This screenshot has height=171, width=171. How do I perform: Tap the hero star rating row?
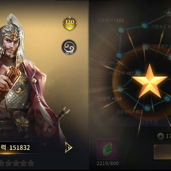(x=17, y=163)
